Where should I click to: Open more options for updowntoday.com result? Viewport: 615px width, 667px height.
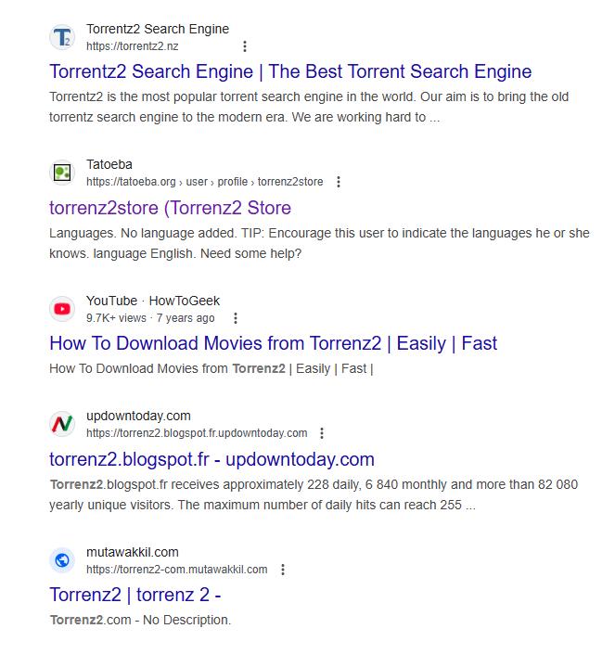coord(322,433)
